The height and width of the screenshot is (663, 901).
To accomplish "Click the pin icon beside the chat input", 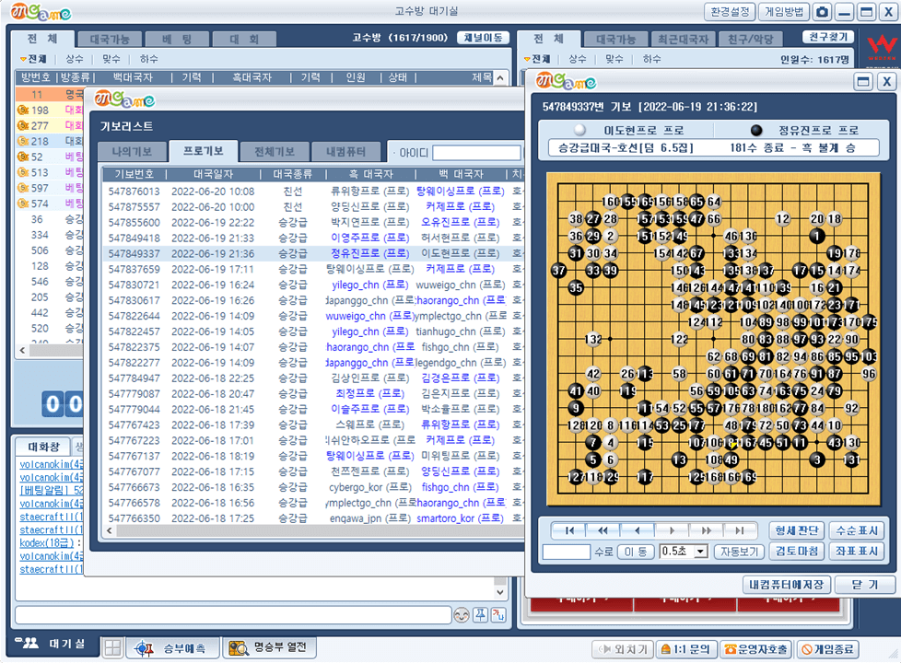I will pyautogui.click(x=480, y=615).
